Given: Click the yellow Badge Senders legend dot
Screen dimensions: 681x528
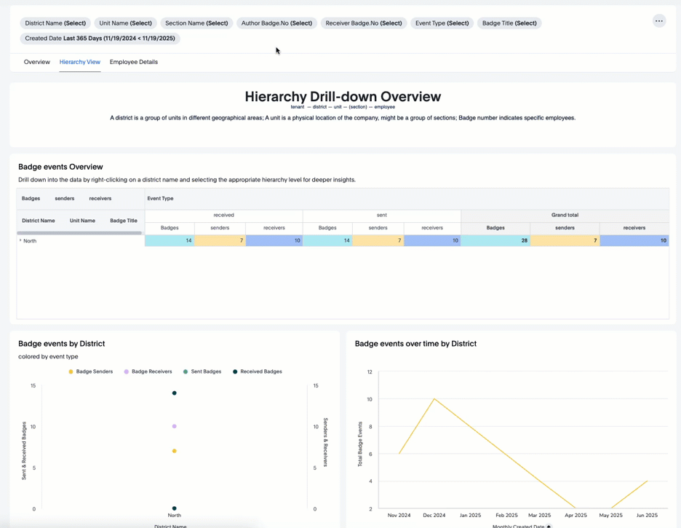Looking at the screenshot, I should coord(71,371).
